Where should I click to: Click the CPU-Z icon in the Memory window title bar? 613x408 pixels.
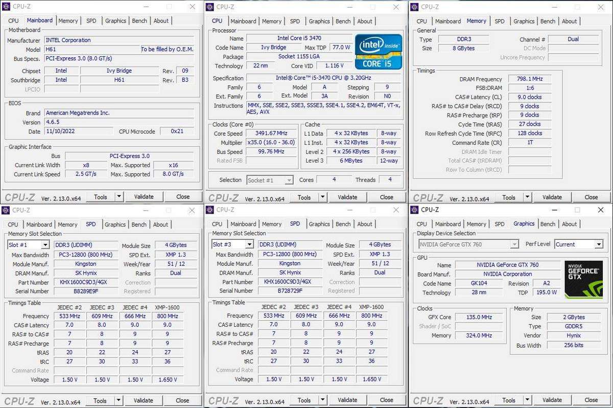pyautogui.click(x=415, y=7)
